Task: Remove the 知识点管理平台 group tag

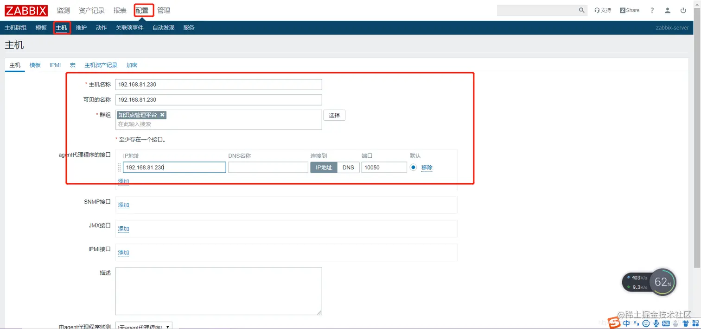Action: [162, 115]
